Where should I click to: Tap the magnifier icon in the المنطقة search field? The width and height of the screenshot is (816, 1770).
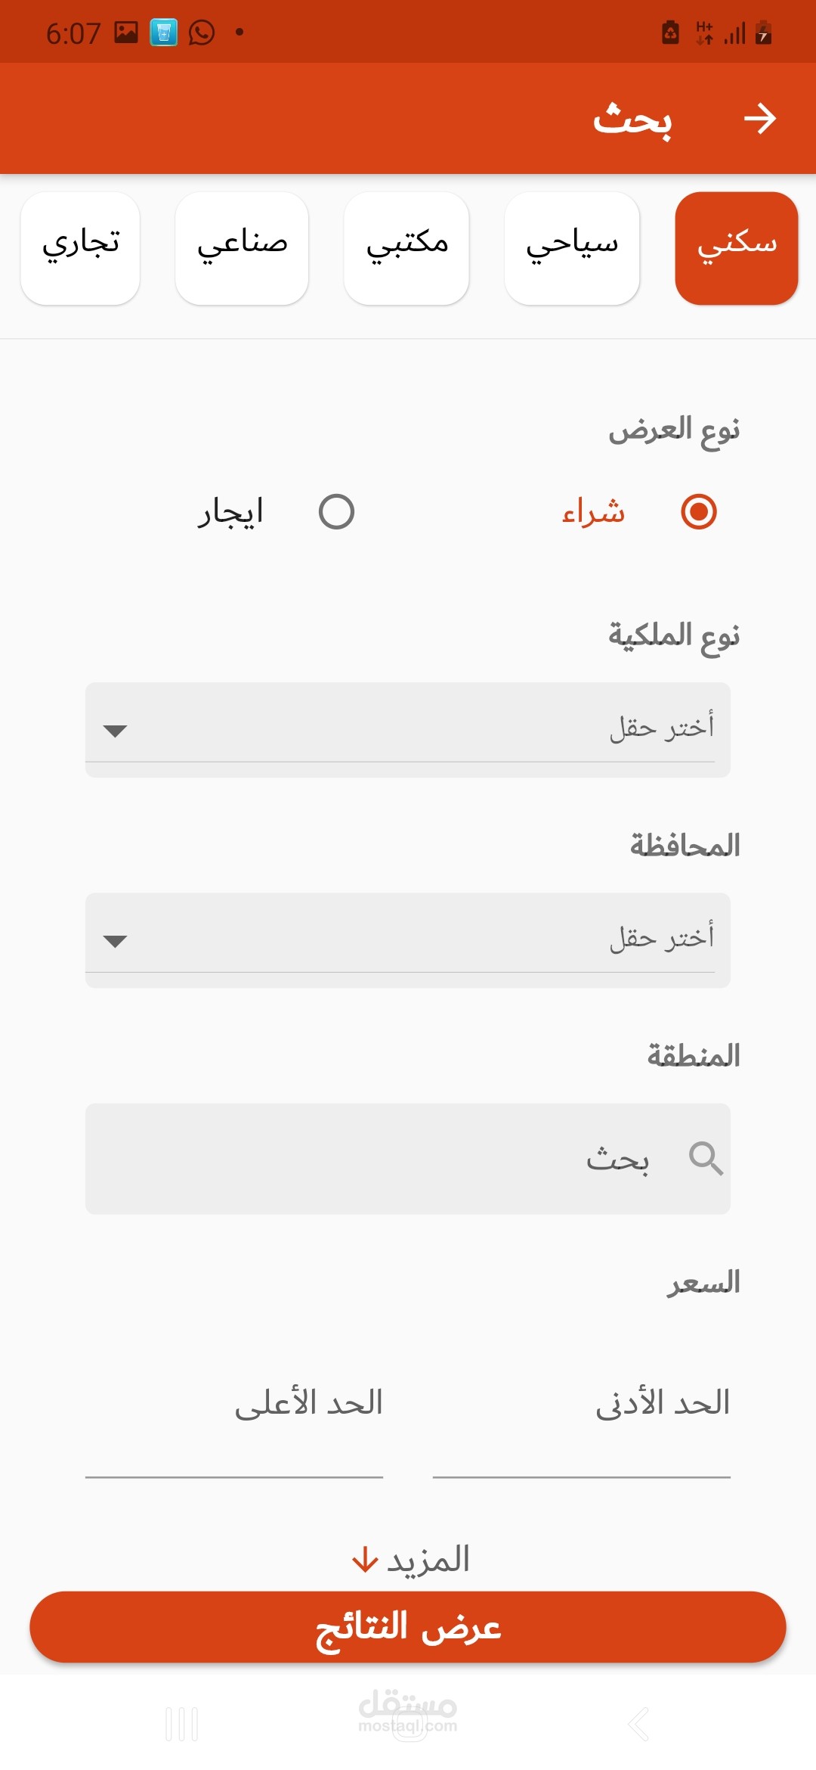(706, 1158)
